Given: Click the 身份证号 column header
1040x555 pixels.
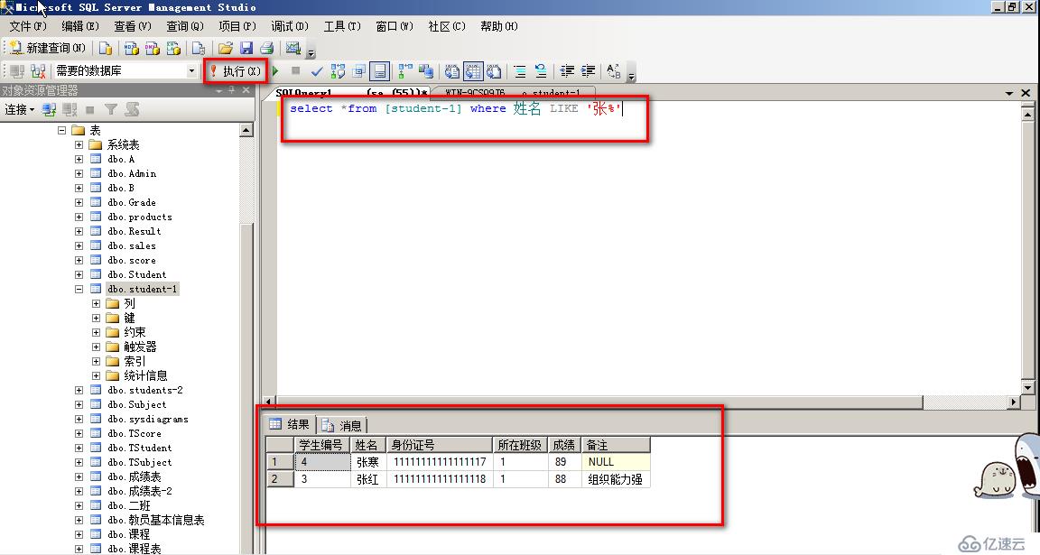Looking at the screenshot, I should click(440, 445).
